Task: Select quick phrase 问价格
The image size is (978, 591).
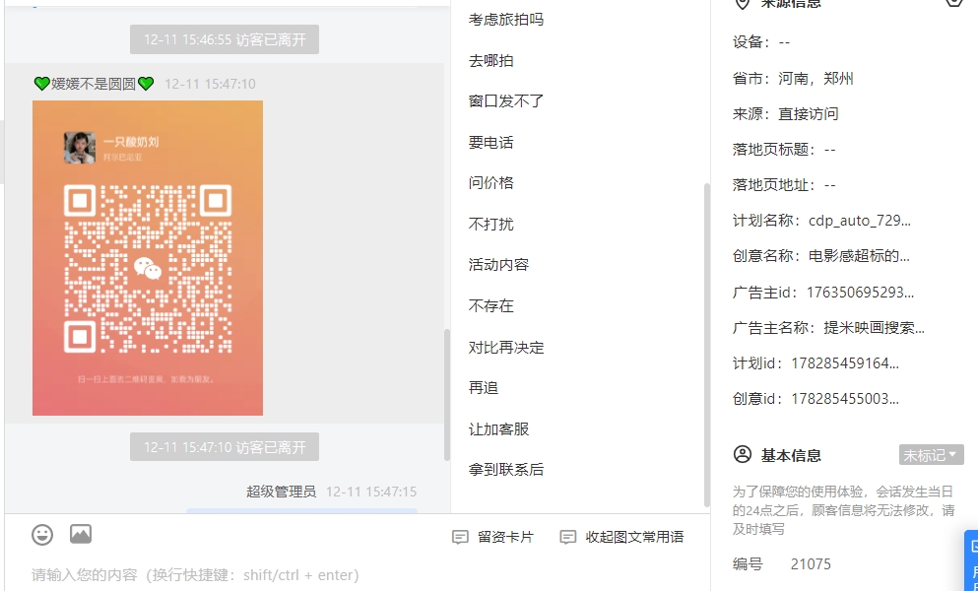Action: [x=490, y=183]
